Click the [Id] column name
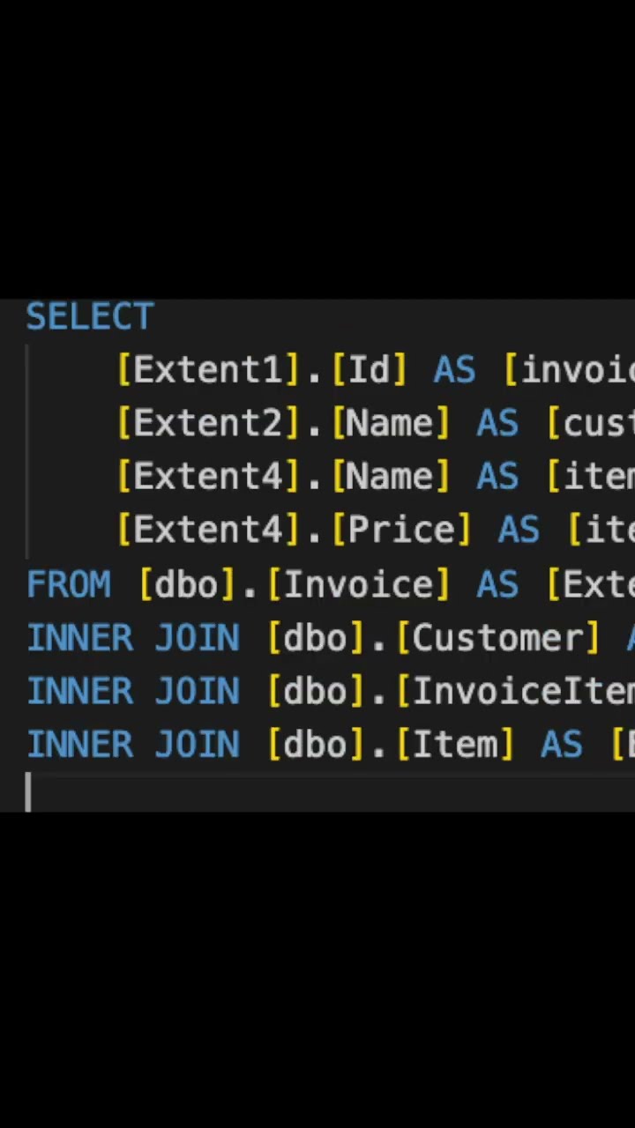Screen dimensions: 635x1128 tap(370, 371)
